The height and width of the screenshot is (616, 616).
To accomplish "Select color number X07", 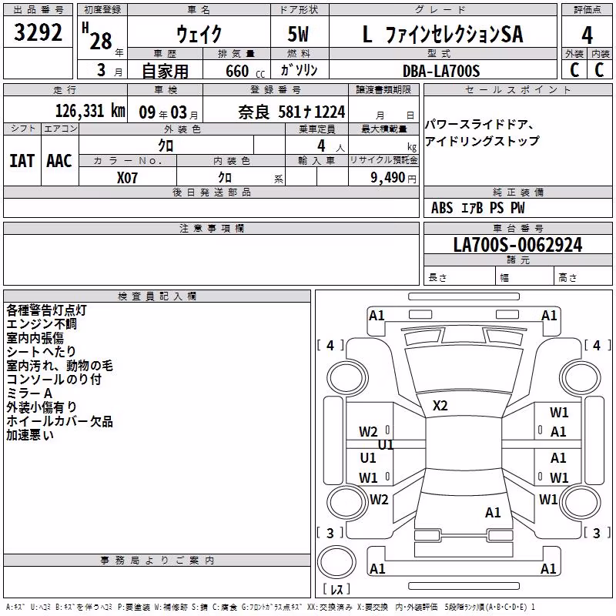I will 127,178.
